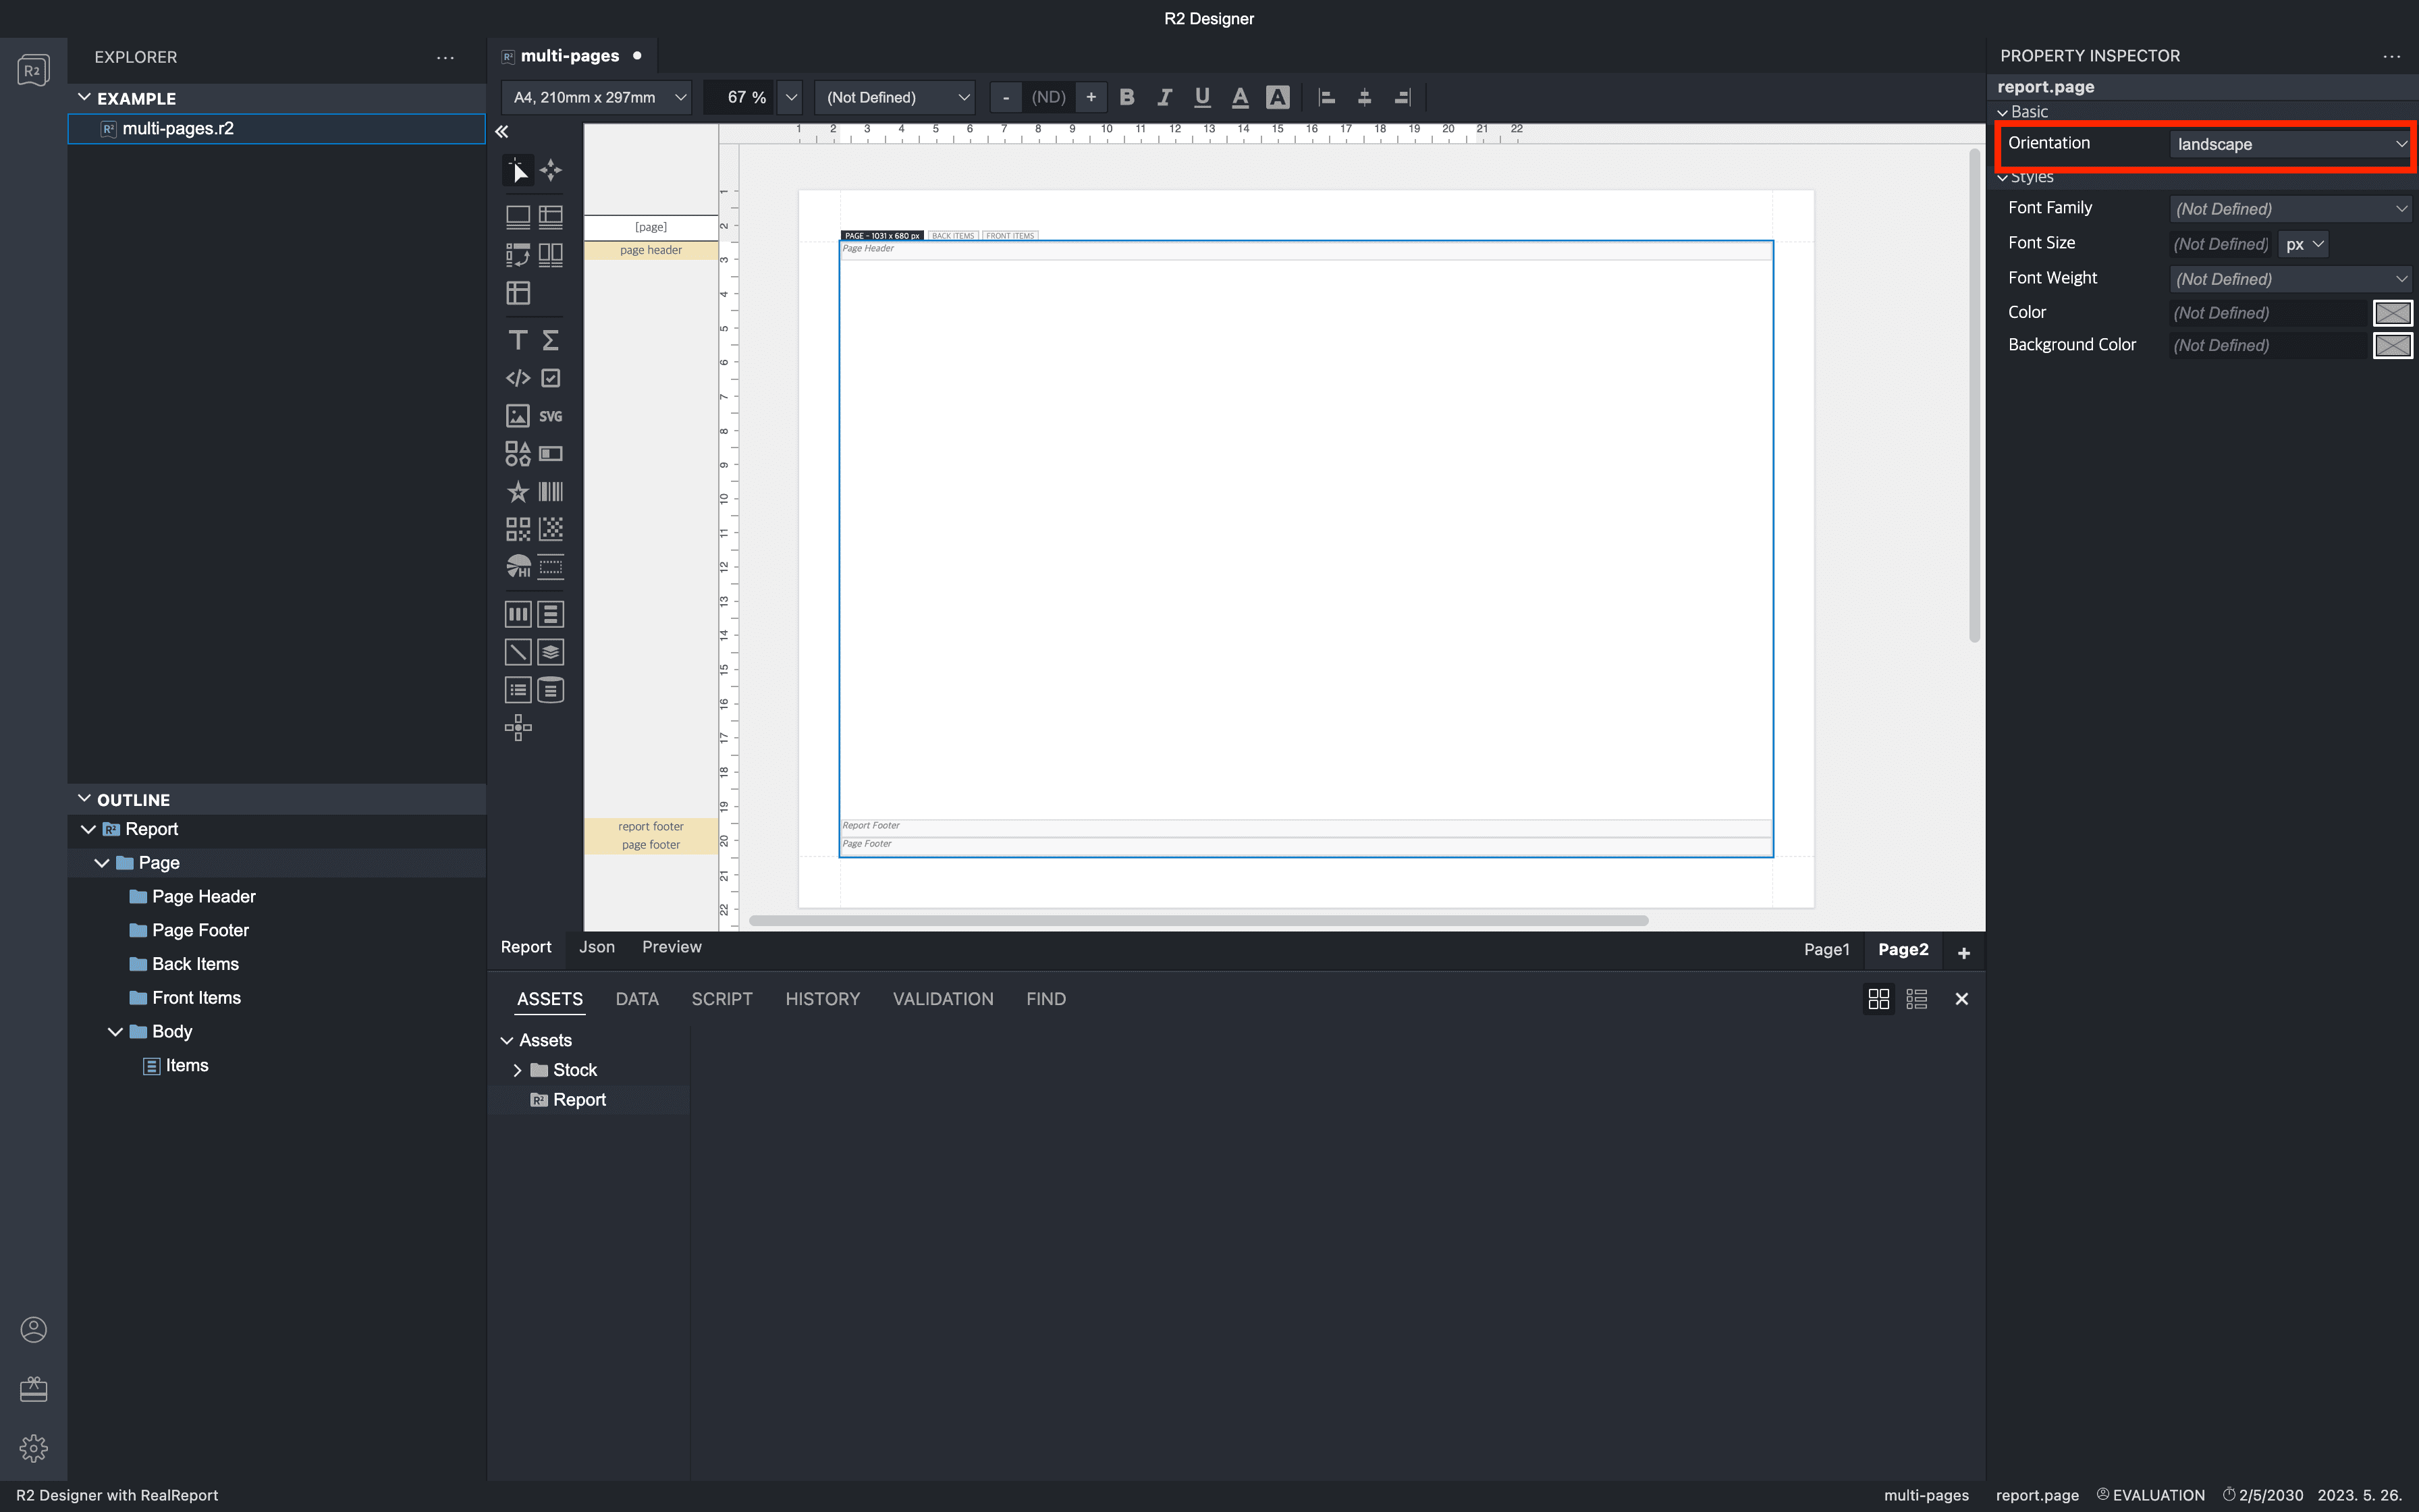This screenshot has width=2419, height=1512.
Task: Open the Font Weight dropdown
Action: [2290, 278]
